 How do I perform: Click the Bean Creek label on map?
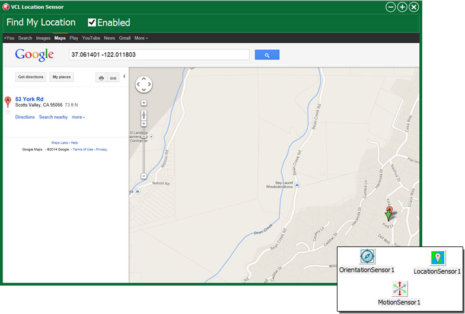(x=263, y=230)
